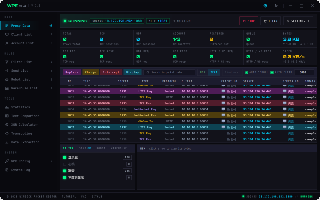Open Proxy Data in sidebar
The height and width of the screenshot is (200, 320).
pyautogui.click(x=28, y=25)
